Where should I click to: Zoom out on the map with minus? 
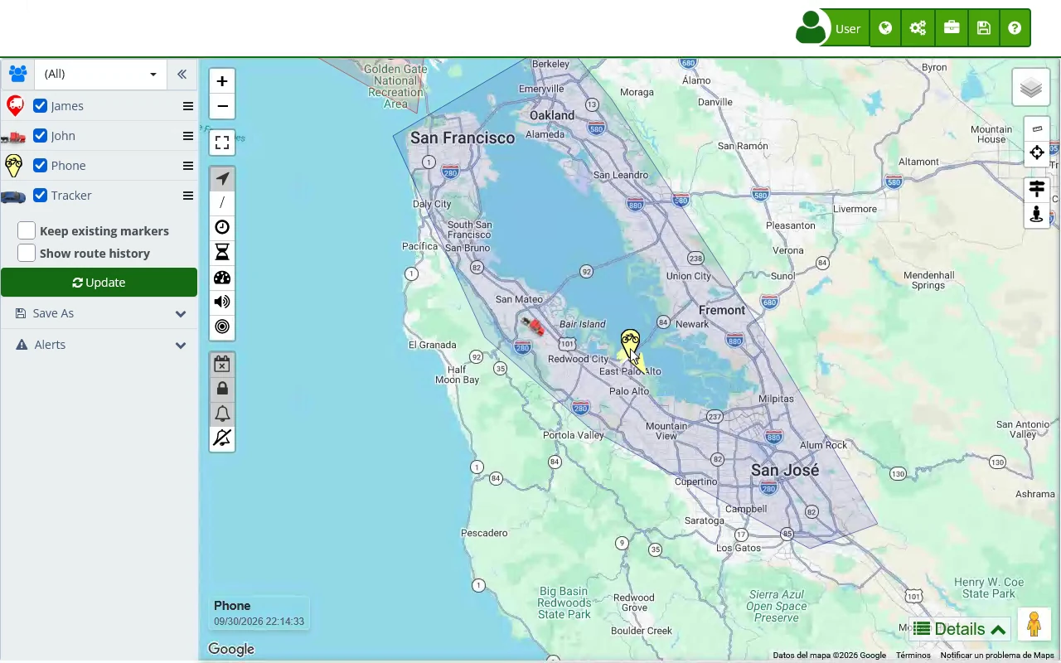(x=222, y=106)
